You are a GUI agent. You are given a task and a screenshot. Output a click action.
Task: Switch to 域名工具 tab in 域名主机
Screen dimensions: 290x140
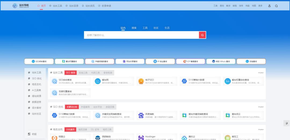[x=107, y=130]
